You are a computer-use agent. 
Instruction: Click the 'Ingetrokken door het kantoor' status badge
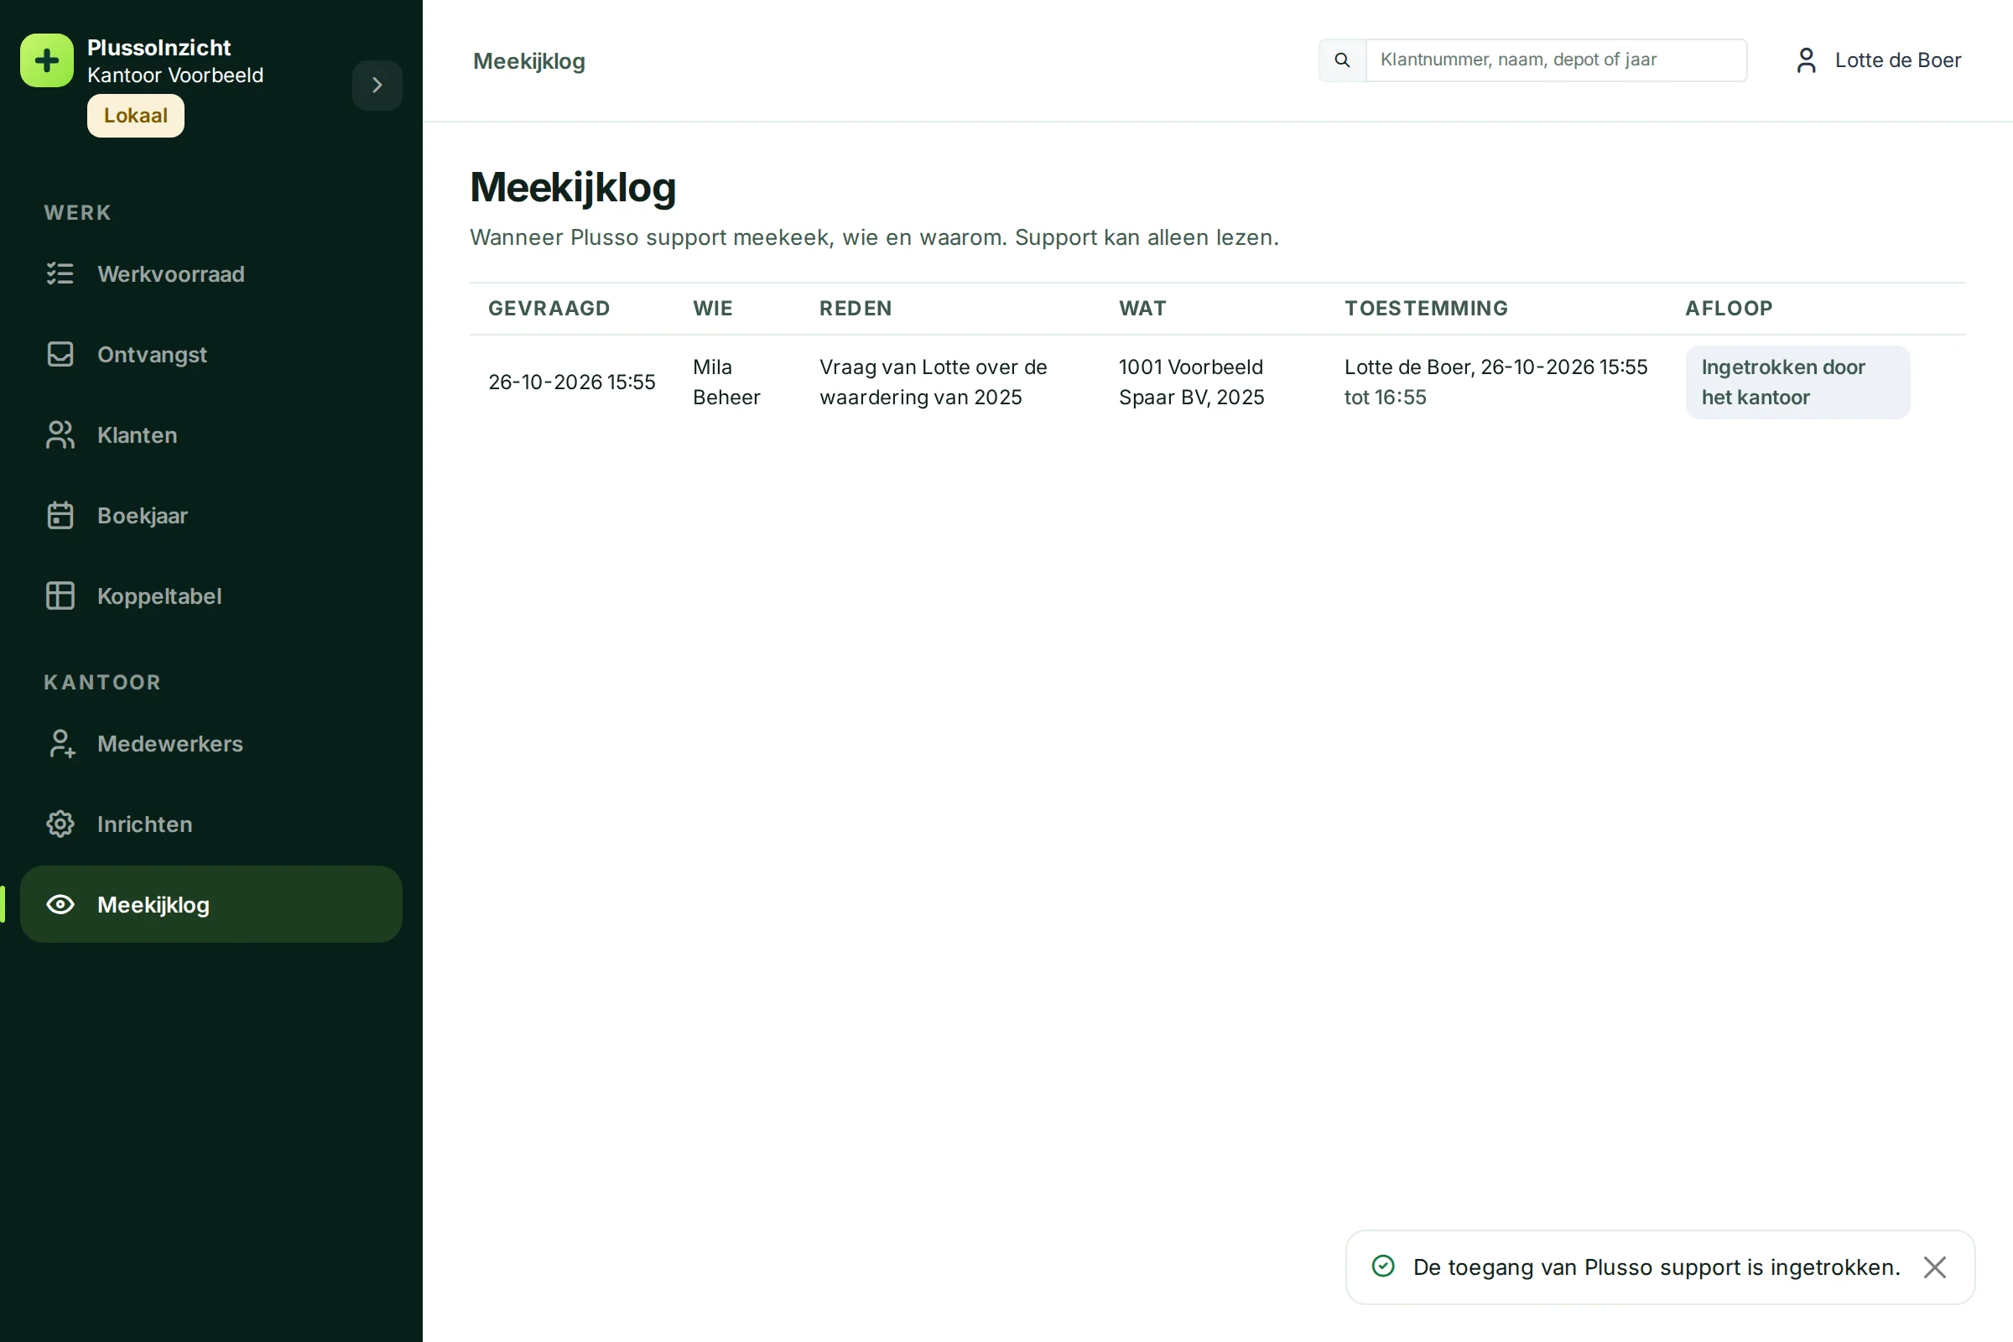[1797, 382]
